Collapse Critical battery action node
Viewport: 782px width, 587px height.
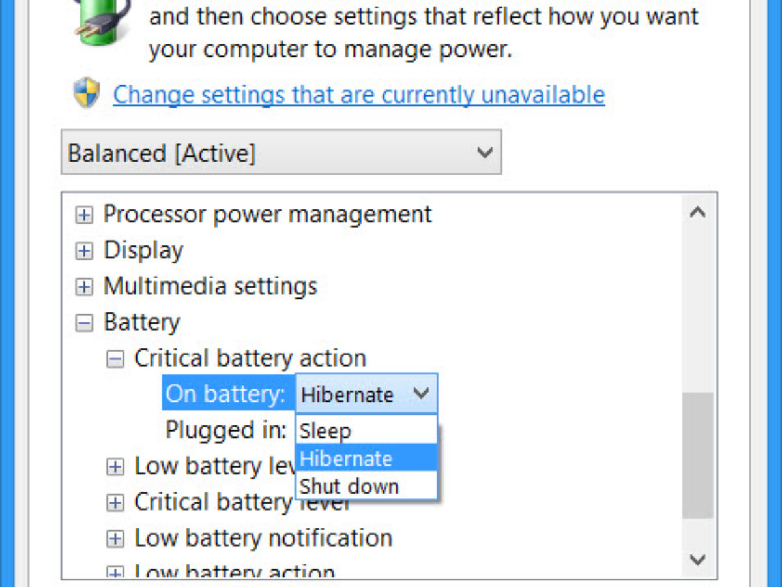(x=115, y=359)
